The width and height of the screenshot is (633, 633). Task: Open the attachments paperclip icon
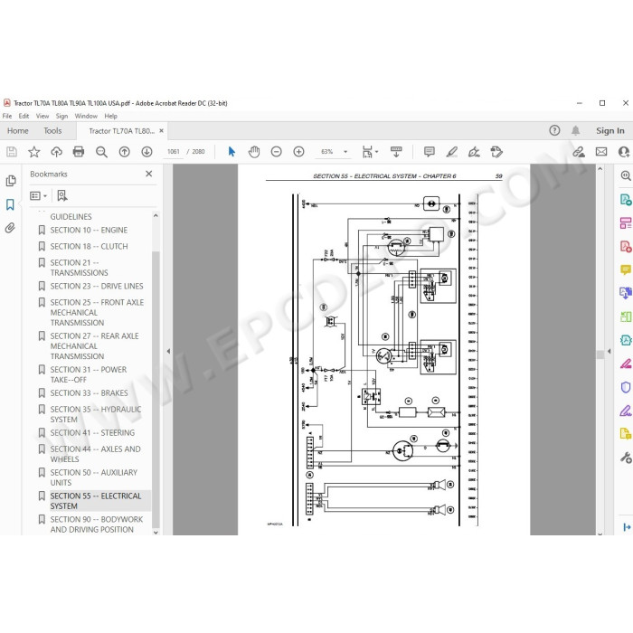pyautogui.click(x=11, y=228)
